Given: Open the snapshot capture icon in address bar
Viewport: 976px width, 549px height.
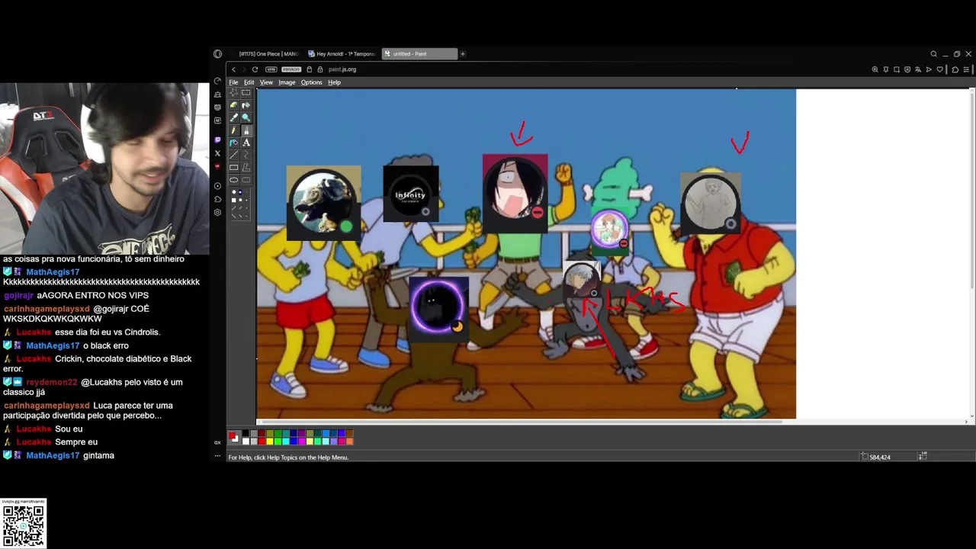Looking at the screenshot, I should (x=897, y=69).
